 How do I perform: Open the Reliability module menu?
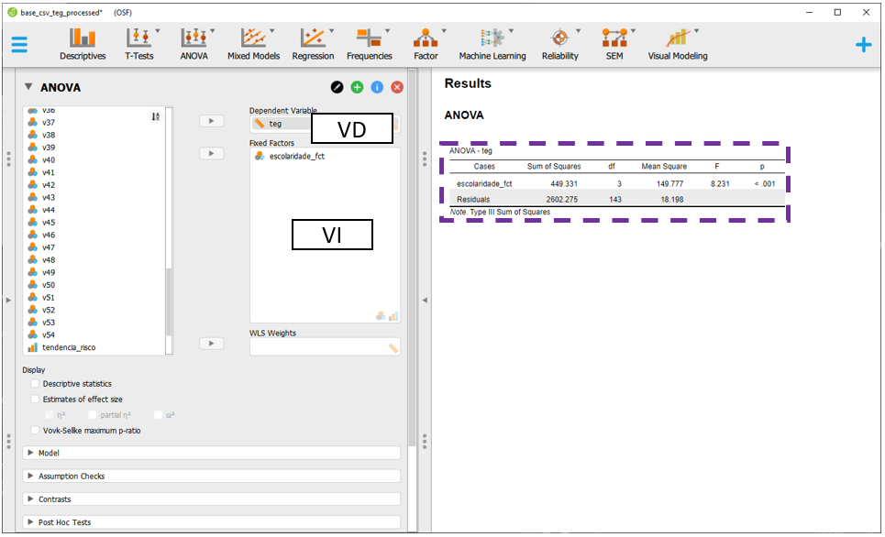[x=559, y=43]
